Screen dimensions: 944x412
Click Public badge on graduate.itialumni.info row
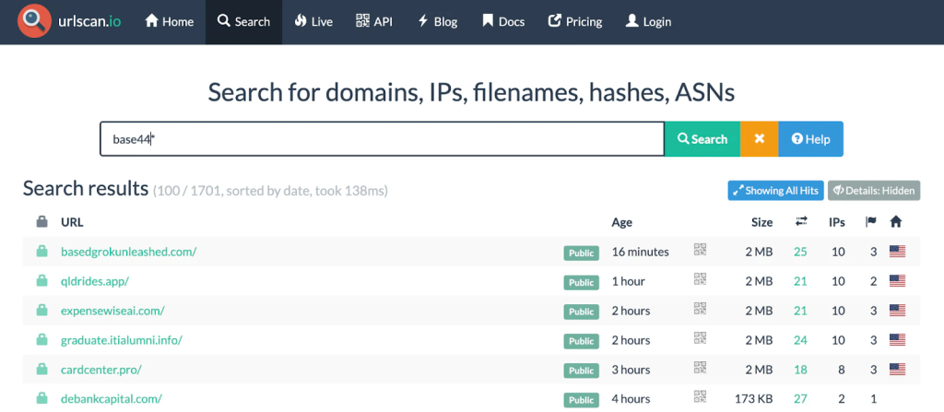[x=581, y=341]
